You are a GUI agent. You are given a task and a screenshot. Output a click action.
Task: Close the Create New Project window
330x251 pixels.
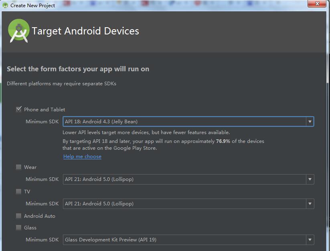click(x=318, y=4)
